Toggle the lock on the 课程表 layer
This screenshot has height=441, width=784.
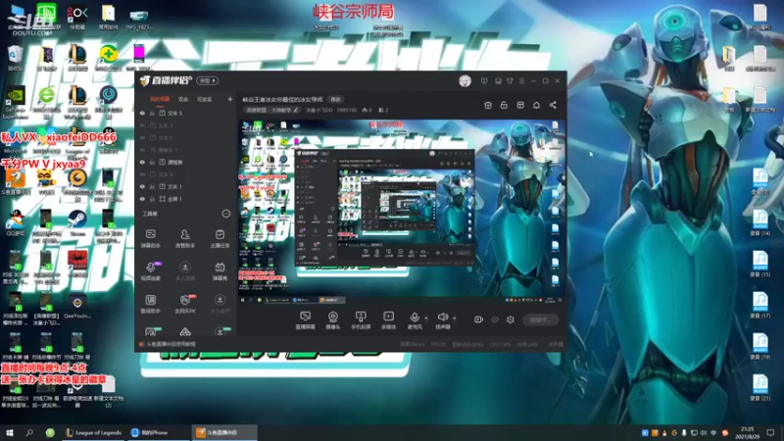click(x=152, y=163)
